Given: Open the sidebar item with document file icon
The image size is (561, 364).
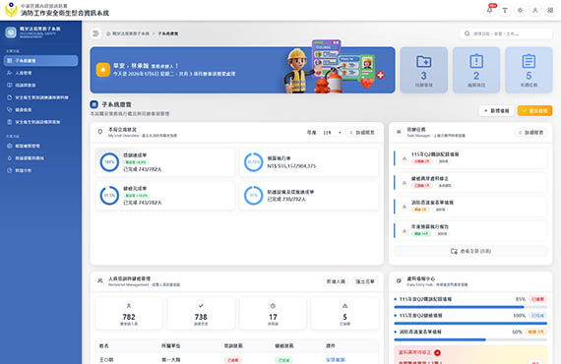Looking at the screenshot, I should point(40,97).
